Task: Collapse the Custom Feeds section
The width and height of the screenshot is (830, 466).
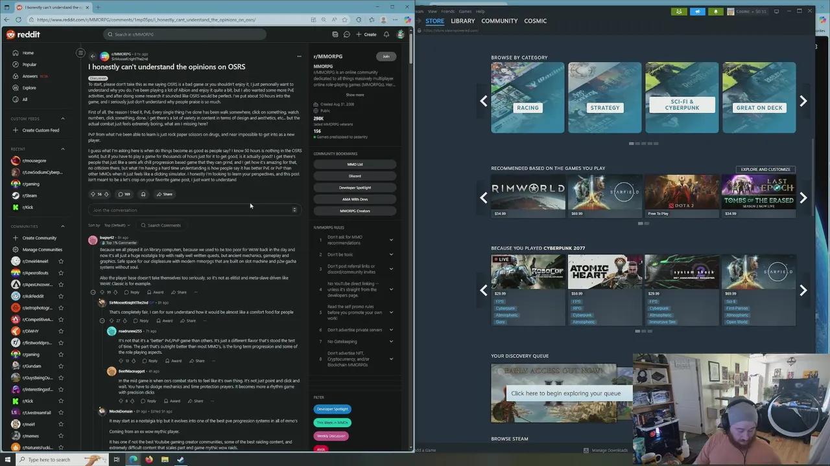Action: pos(63,118)
